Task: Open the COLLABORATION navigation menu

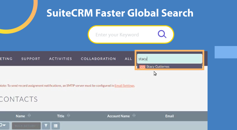Action: [x=98, y=59]
